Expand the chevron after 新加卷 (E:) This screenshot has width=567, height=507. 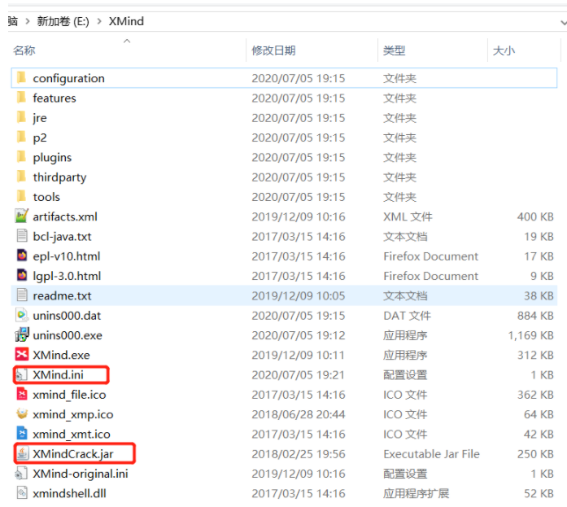(x=99, y=21)
